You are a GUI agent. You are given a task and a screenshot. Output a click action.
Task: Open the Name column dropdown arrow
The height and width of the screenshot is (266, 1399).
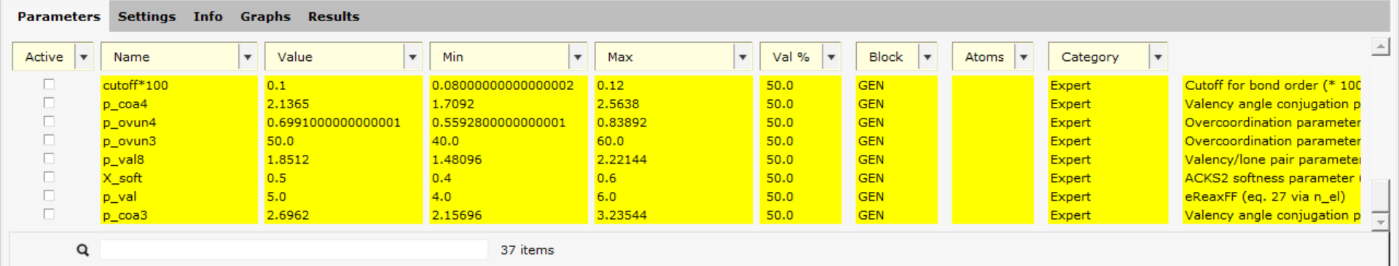tap(248, 57)
